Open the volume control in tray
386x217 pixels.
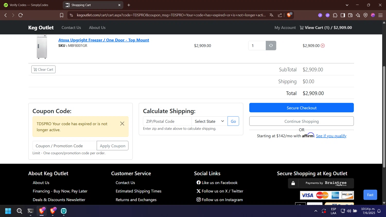349,211
